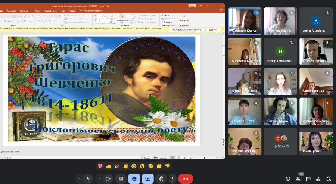The image size is (336, 184).
Task: Send the party popper reaction
Action: coord(117,166)
